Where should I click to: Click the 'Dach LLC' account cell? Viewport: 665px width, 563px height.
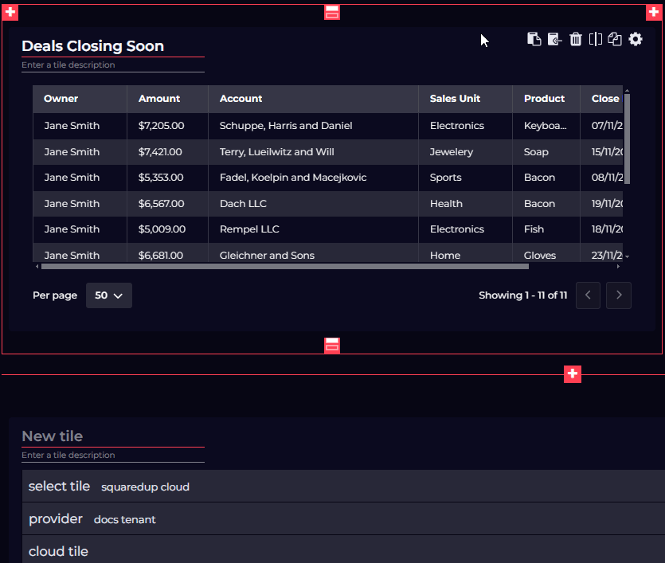pyautogui.click(x=314, y=204)
